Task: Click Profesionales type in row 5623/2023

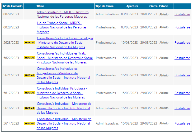Action: pyautogui.click(x=106, y=43)
